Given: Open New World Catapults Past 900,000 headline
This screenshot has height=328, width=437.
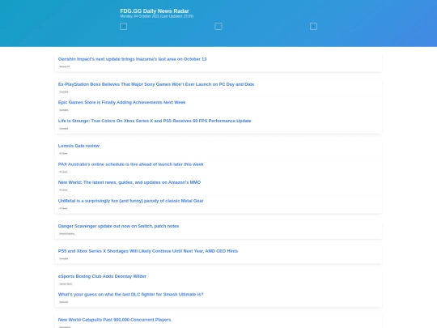Looking at the screenshot, I should pyautogui.click(x=114, y=320).
